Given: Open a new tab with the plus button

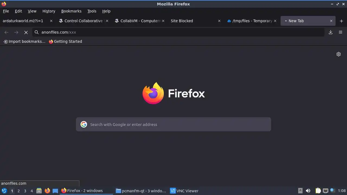Looking at the screenshot, I should click(x=341, y=21).
